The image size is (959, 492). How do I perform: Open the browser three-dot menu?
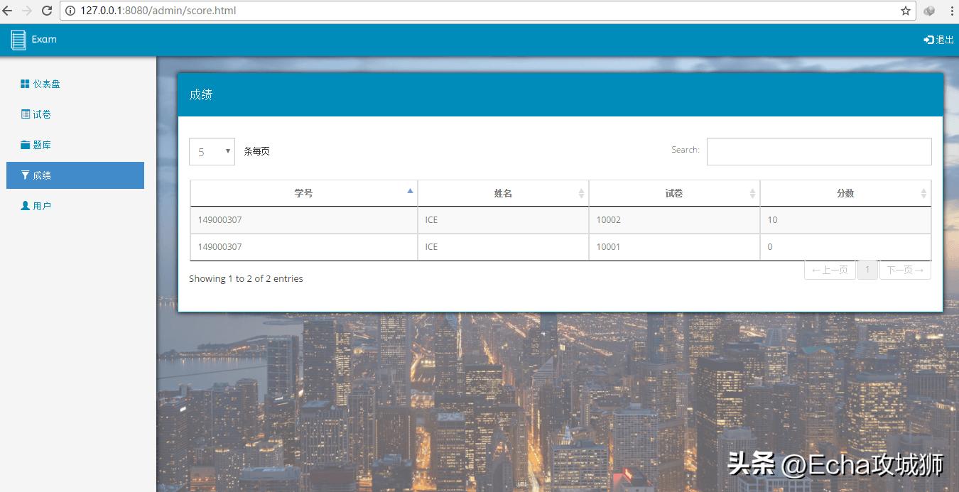(950, 11)
